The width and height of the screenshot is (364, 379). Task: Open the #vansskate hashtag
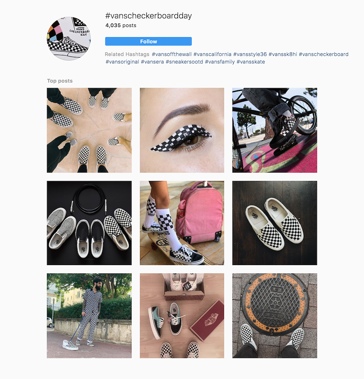[251, 61]
